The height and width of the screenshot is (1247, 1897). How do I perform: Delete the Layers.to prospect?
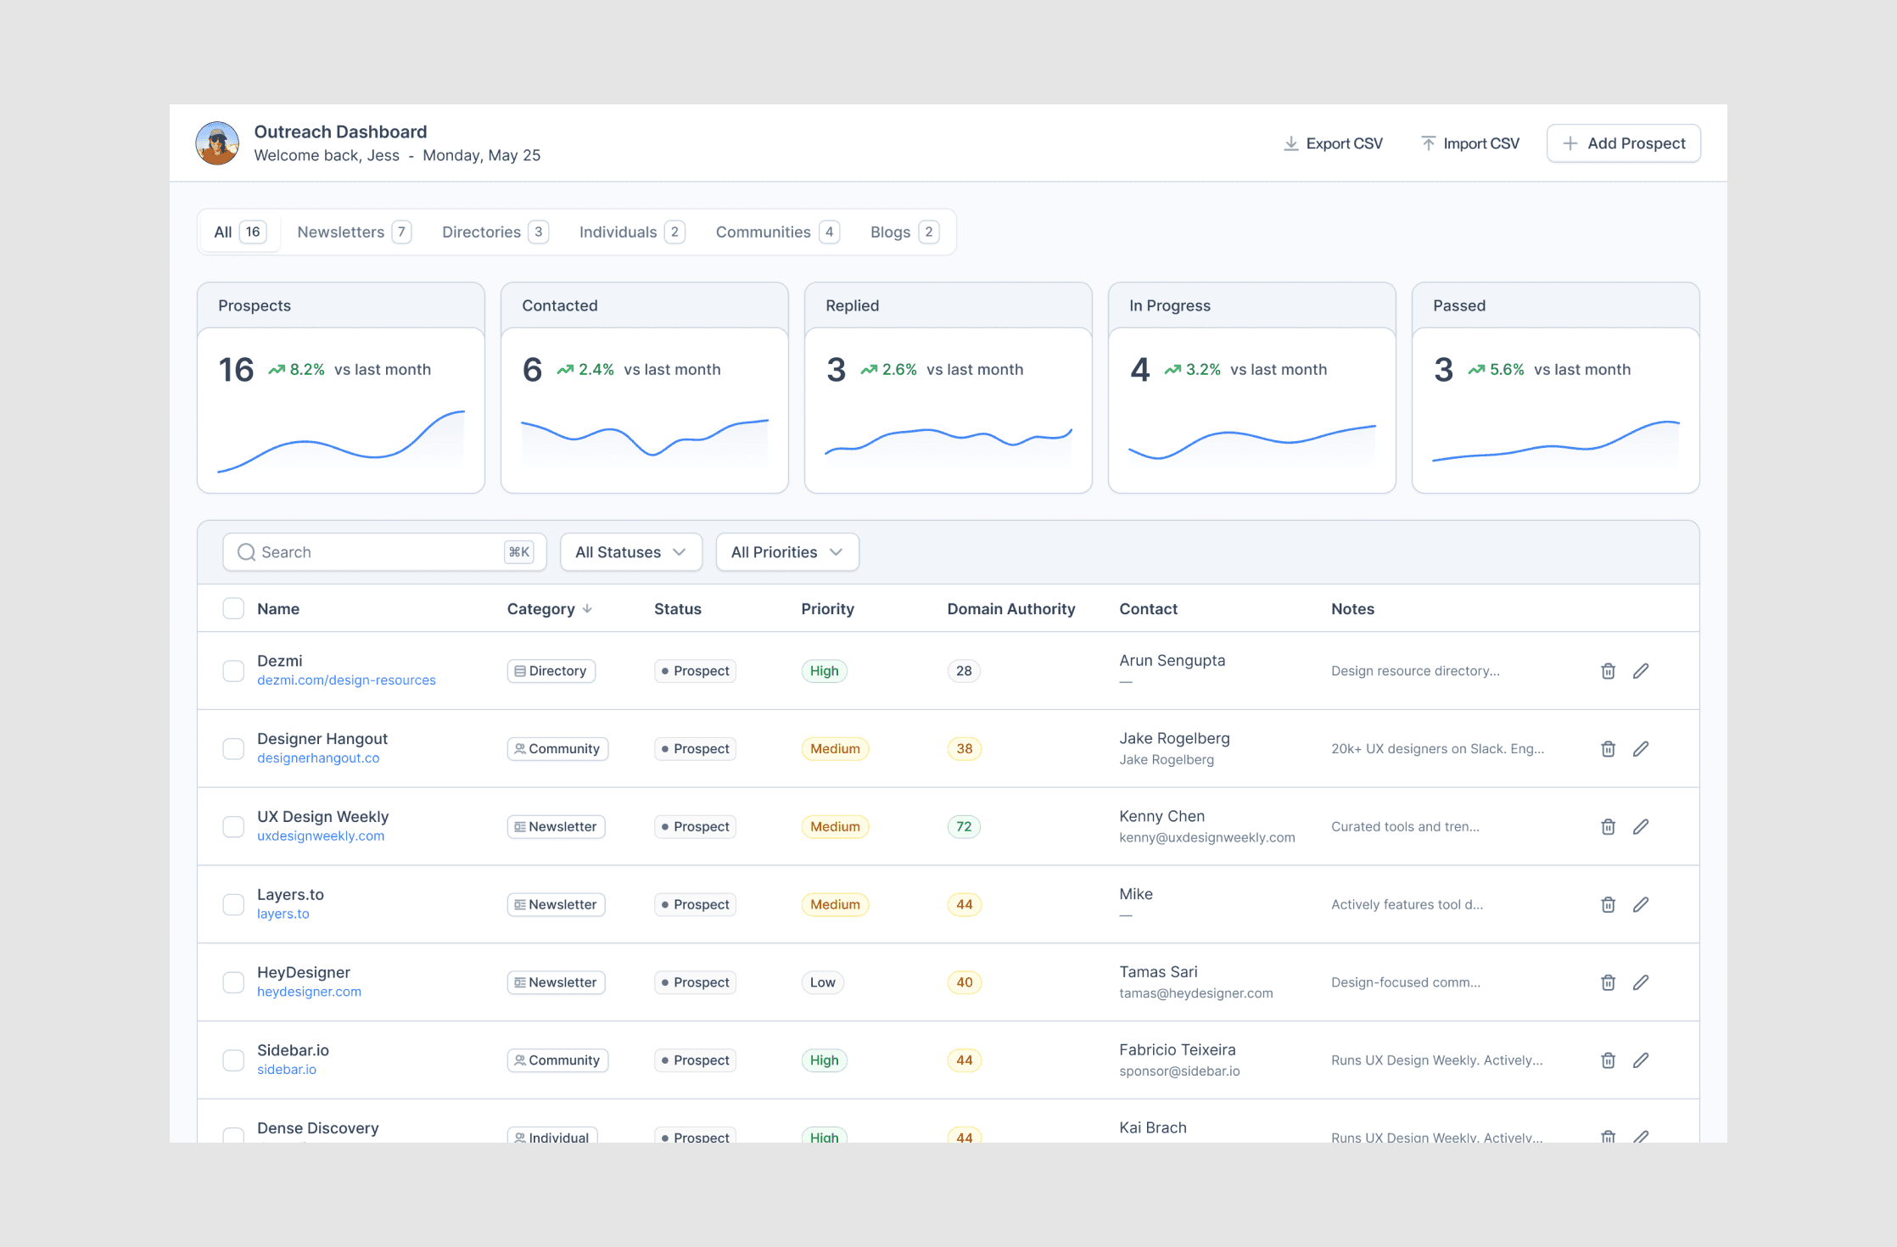[x=1608, y=905]
